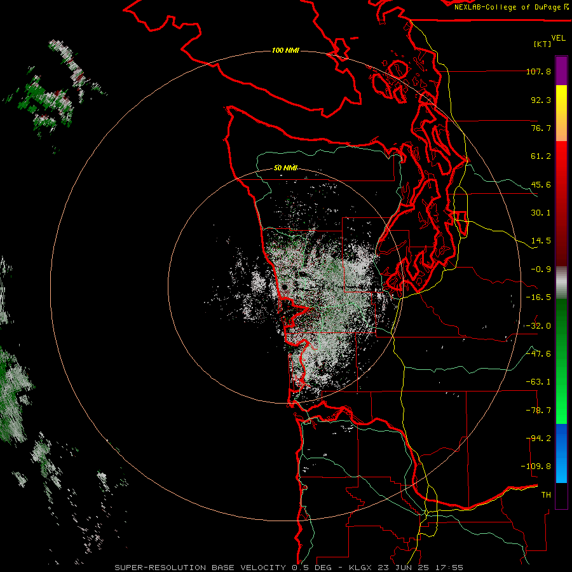The image size is (572, 572).
Task: Click the -94.2 velocity scale value
Action: tap(538, 439)
